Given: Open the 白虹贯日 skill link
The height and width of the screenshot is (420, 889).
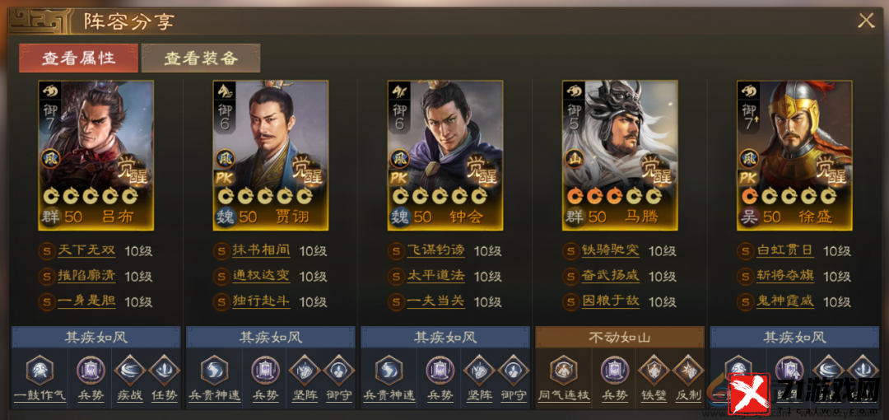Looking at the screenshot, I should pos(785,250).
